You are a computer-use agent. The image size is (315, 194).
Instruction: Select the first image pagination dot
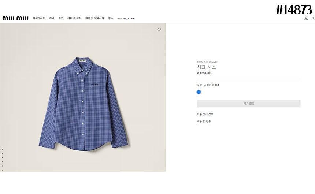(3, 149)
